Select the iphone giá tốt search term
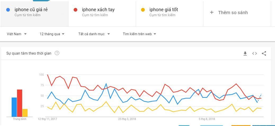 point(164,10)
